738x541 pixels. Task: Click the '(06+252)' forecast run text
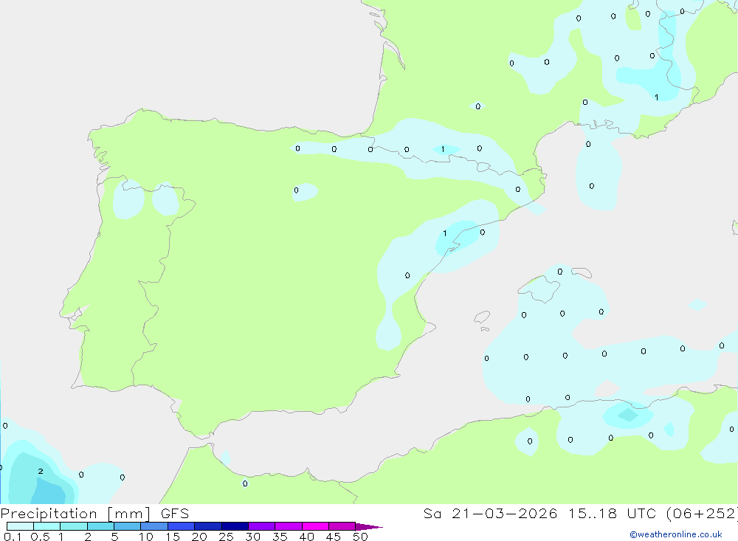pos(702,514)
